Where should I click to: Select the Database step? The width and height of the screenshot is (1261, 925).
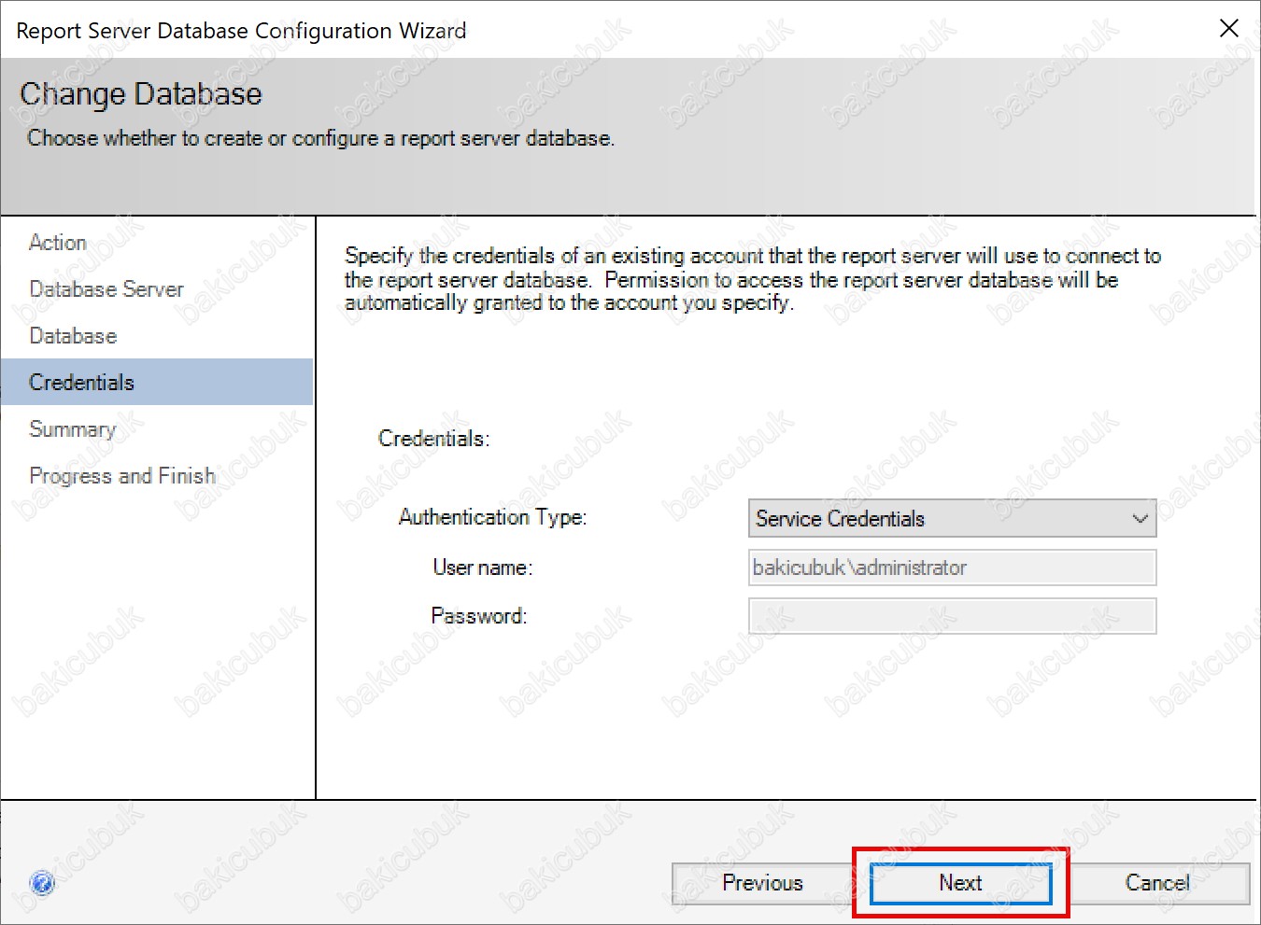(73, 336)
